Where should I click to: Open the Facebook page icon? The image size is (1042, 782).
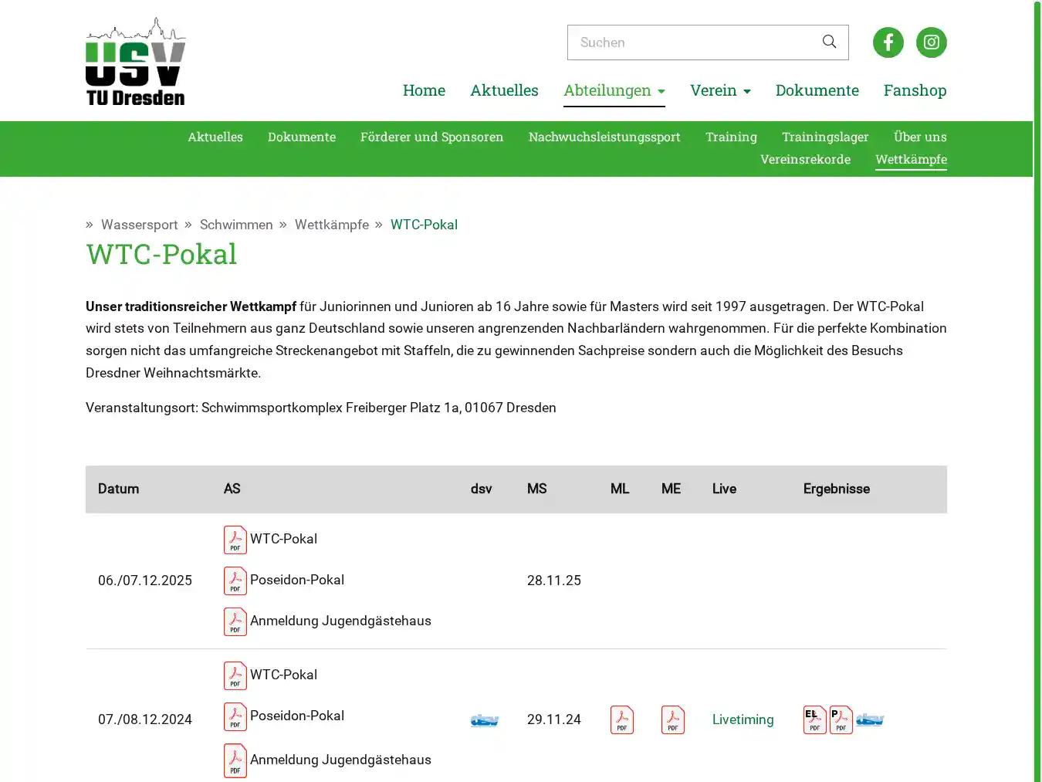pyautogui.click(x=888, y=42)
